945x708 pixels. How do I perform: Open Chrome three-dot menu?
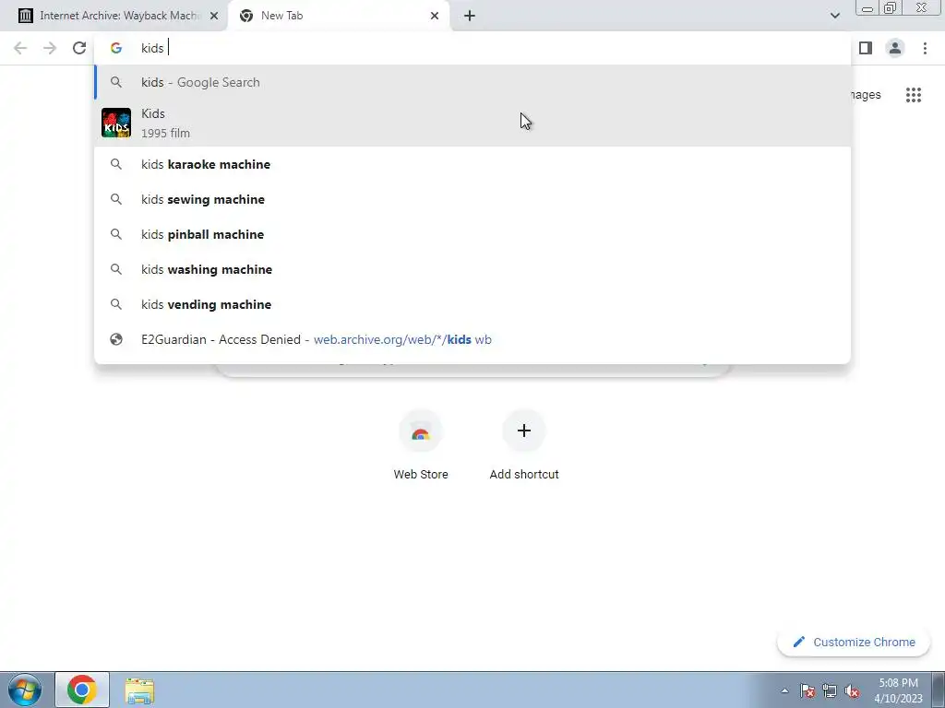(925, 48)
